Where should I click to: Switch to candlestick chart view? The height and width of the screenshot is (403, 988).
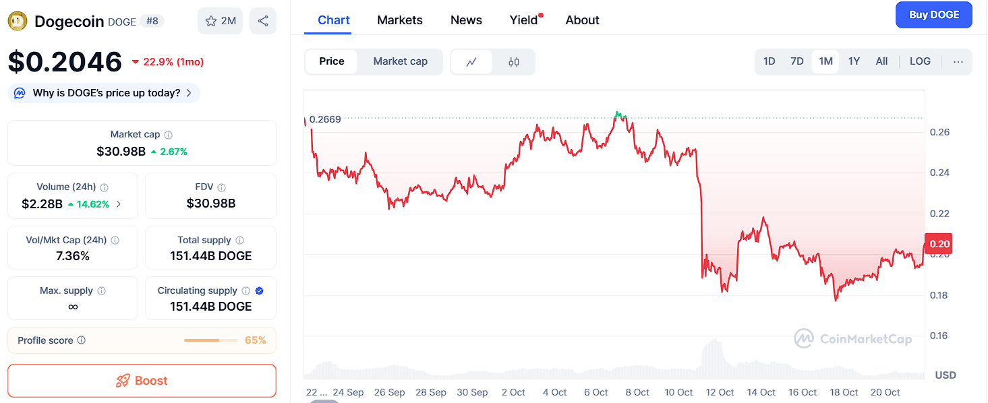coord(514,62)
